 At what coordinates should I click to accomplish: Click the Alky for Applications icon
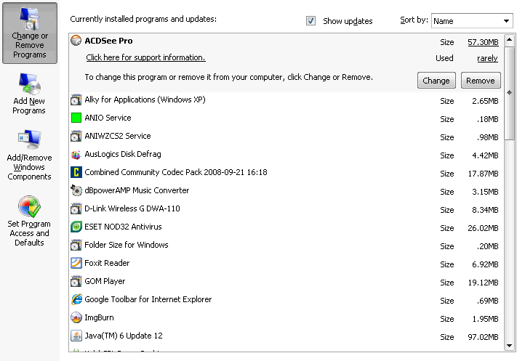point(76,100)
